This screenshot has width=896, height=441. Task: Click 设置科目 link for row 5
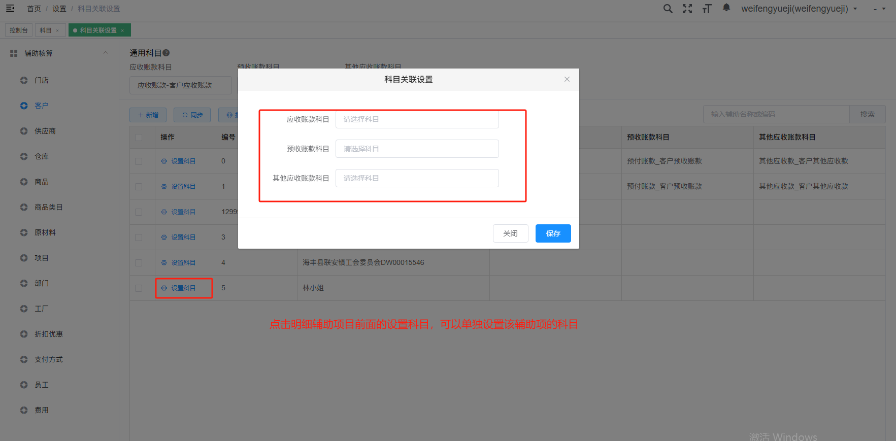[179, 288]
